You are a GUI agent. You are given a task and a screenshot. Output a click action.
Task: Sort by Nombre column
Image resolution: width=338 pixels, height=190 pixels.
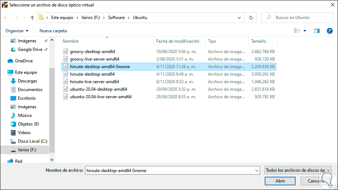(x=70, y=41)
